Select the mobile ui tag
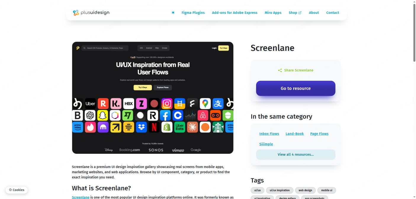Viewport: 416px width, 199px height. 327,190
